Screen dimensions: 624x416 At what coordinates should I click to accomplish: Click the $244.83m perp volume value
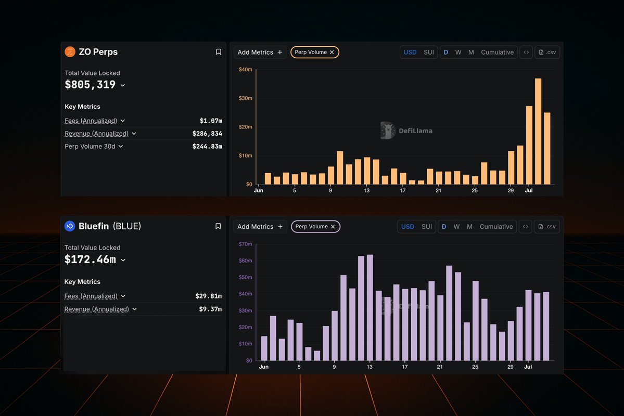(207, 146)
